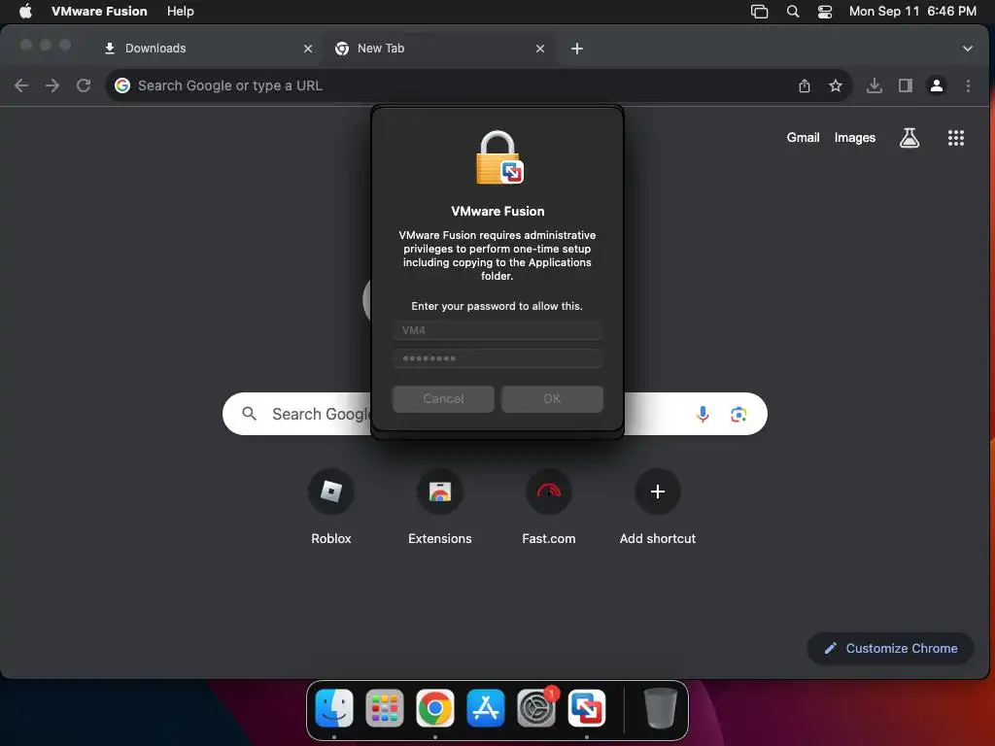
Task: Search by image with Lens icon
Action: [x=738, y=414]
